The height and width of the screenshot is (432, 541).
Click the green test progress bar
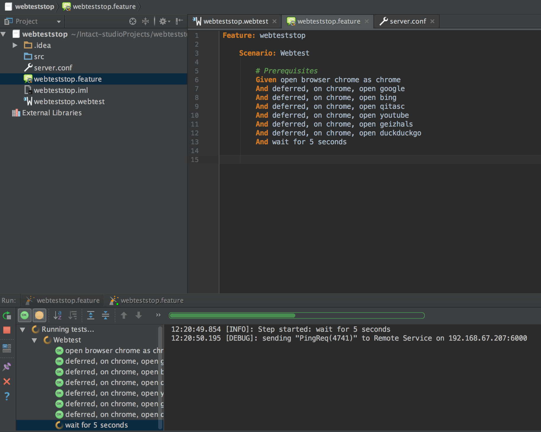[x=297, y=315]
